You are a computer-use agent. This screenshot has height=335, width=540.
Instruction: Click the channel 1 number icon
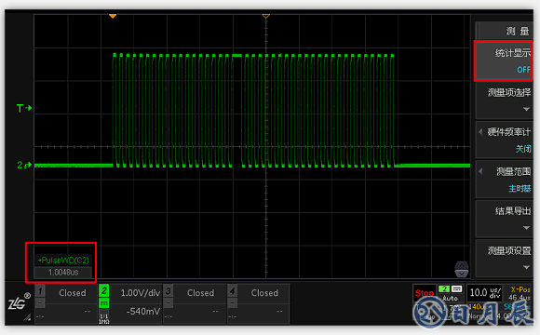[40, 291]
